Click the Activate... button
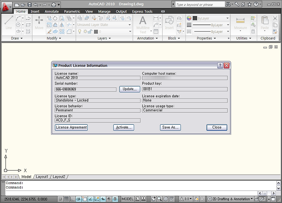The image size is (282, 203). 124,128
